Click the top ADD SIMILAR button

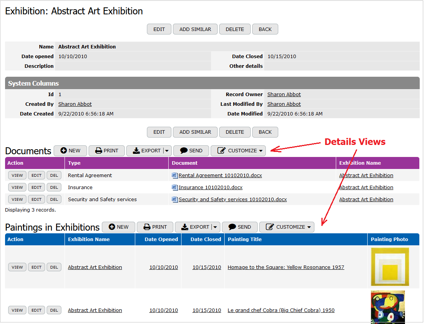tap(195, 29)
